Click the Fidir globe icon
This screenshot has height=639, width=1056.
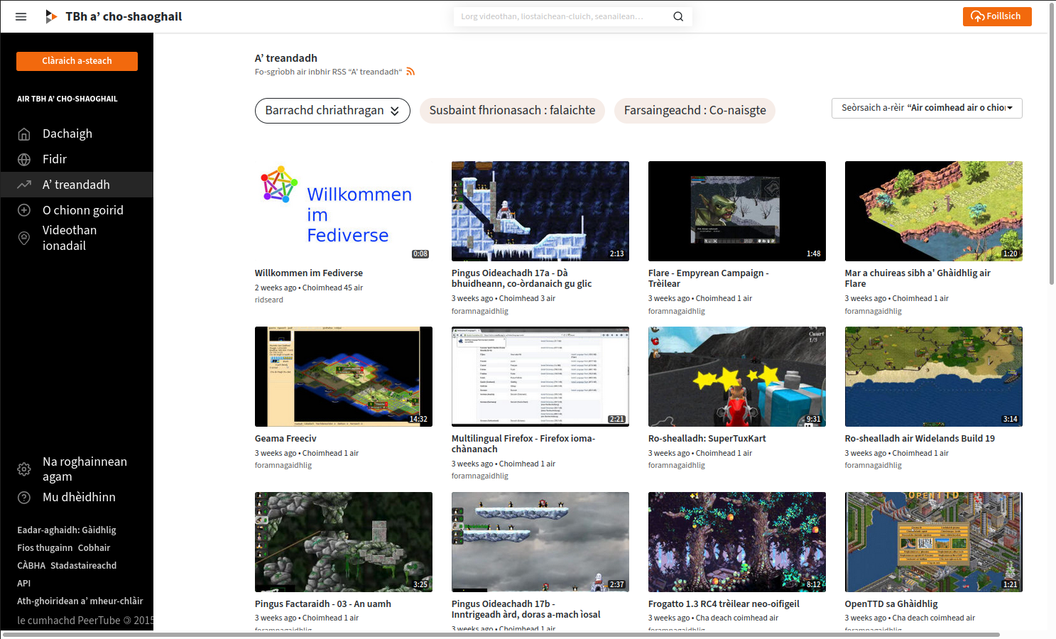(x=24, y=160)
